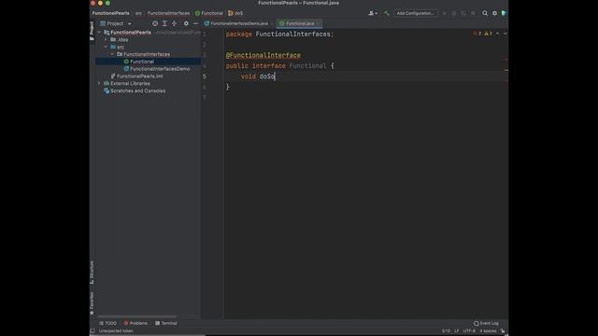Viewport: 598px width, 336px height.
Task: Select External Libraries in project tree
Action: pos(127,83)
